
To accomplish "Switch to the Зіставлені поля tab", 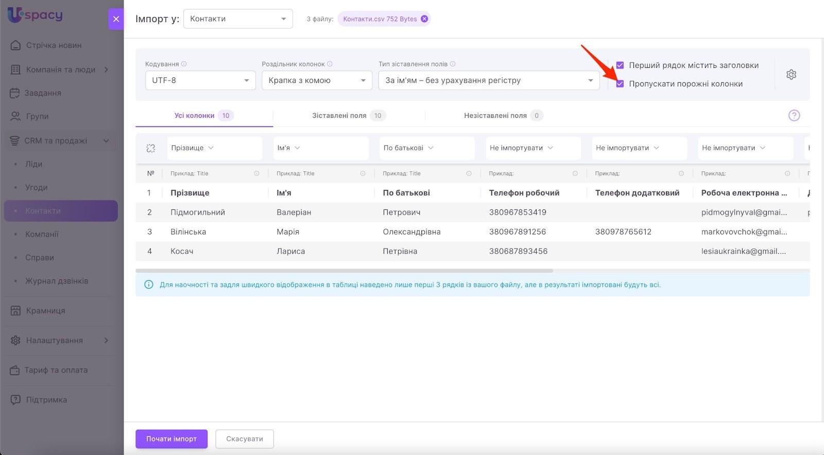I will click(x=348, y=116).
